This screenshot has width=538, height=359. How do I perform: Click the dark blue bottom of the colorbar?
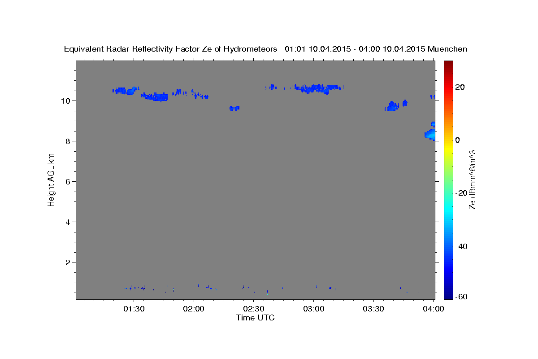click(448, 295)
